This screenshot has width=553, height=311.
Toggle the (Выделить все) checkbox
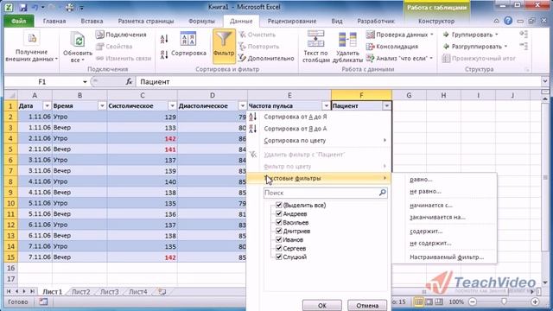pos(278,205)
